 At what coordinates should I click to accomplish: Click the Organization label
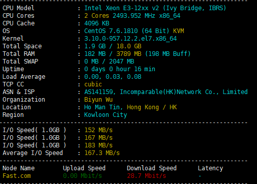24,100
